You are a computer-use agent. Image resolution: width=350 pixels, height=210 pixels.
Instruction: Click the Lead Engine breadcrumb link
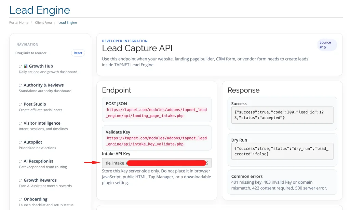click(x=68, y=23)
